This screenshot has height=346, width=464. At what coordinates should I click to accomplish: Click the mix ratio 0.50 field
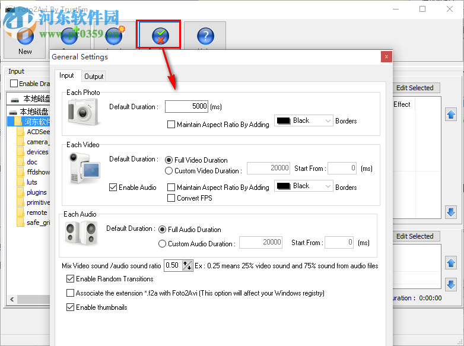(x=173, y=265)
